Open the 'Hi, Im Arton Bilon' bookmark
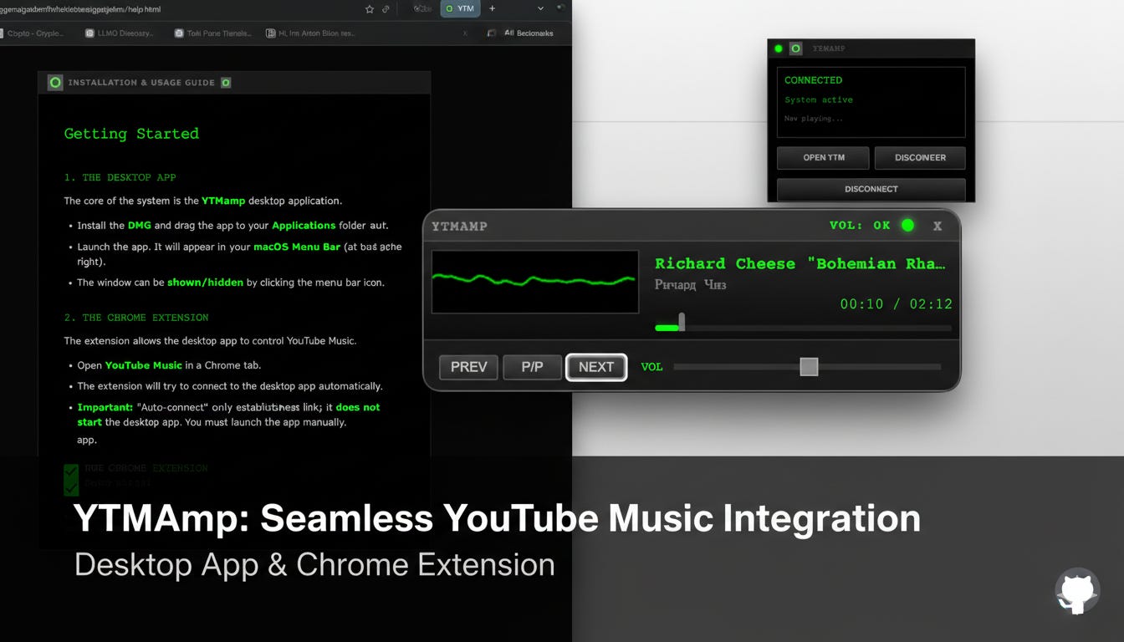This screenshot has width=1124, height=642. 310,33
